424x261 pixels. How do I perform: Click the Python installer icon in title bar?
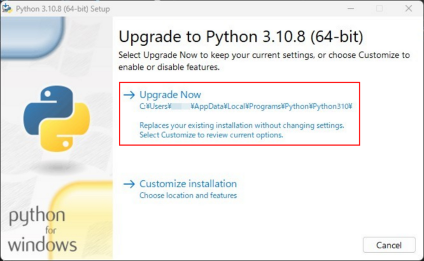[7, 8]
